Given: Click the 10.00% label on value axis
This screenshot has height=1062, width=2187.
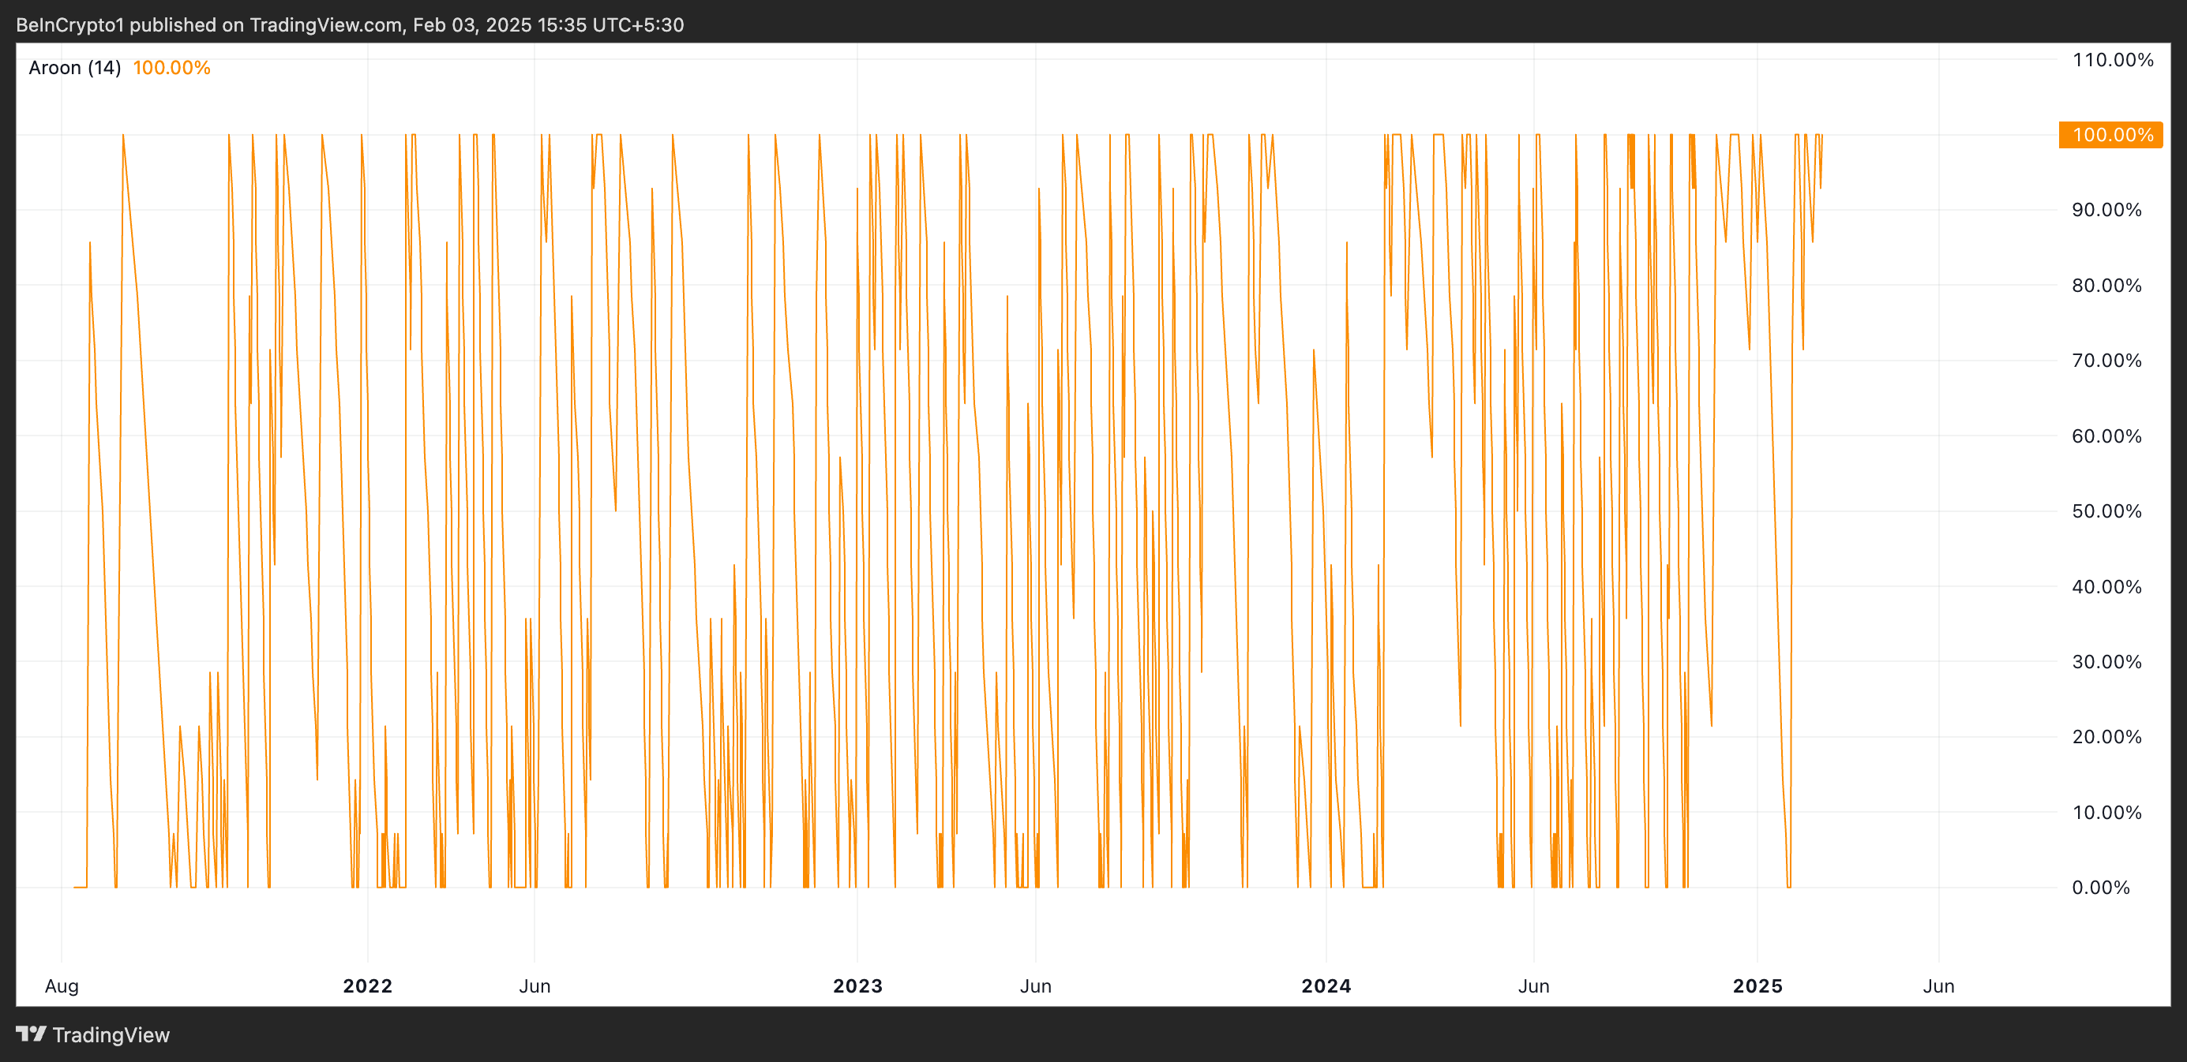Looking at the screenshot, I should coord(2106,813).
